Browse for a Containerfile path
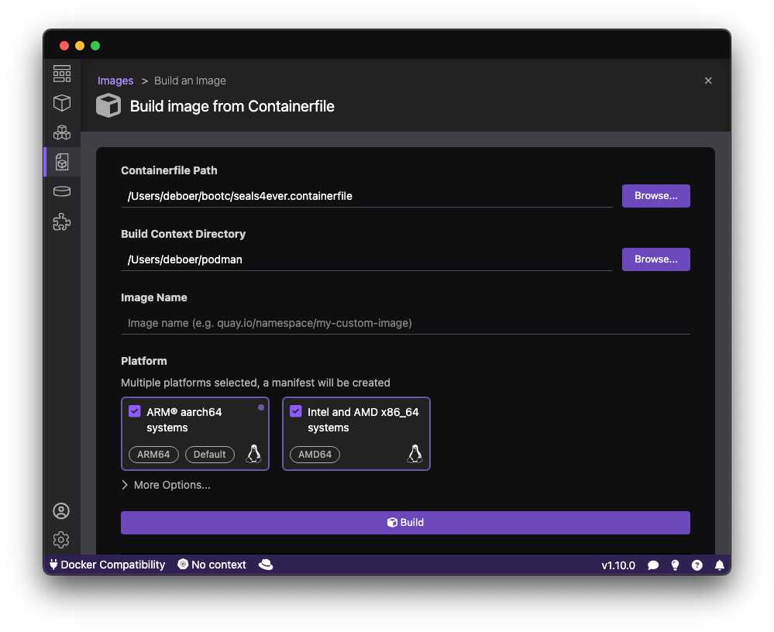 click(655, 195)
